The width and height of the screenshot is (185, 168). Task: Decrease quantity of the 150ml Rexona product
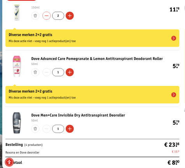click(x=46, y=16)
